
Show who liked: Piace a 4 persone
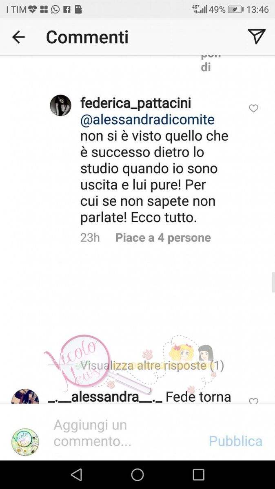pos(163,238)
